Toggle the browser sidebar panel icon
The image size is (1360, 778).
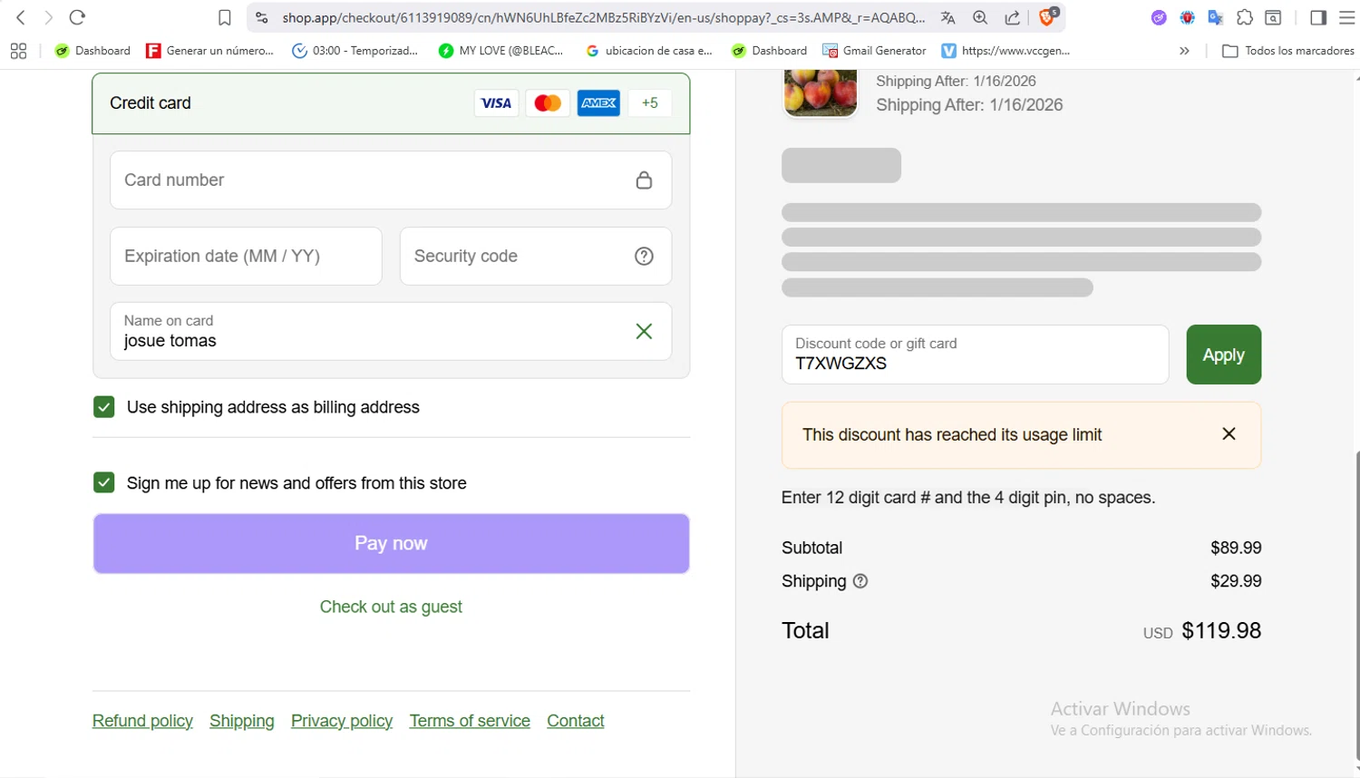click(1318, 17)
